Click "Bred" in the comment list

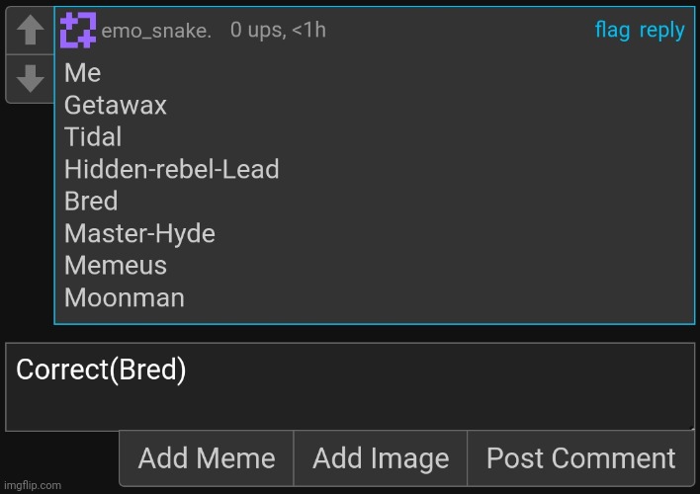point(91,202)
